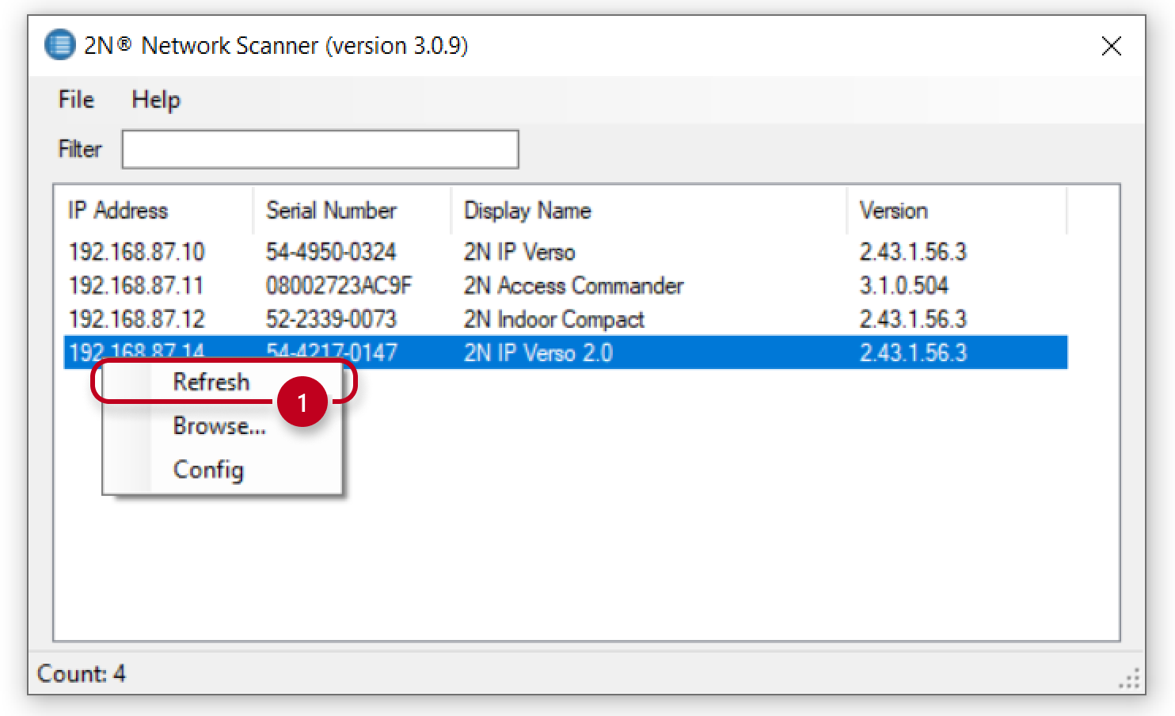Click the window resize grip in status bar
1175x716 pixels.
1129,678
